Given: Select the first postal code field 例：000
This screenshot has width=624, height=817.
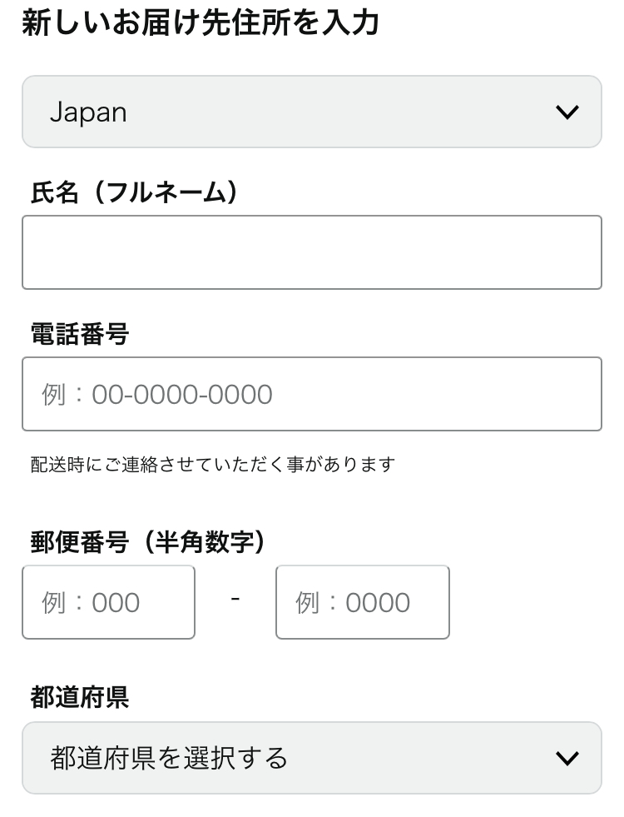Looking at the screenshot, I should (x=108, y=602).
